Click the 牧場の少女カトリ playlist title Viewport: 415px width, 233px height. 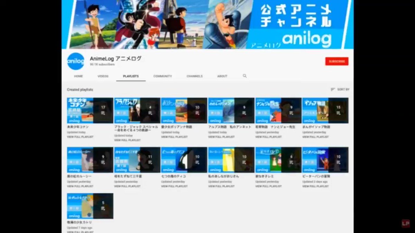[x=79, y=222]
